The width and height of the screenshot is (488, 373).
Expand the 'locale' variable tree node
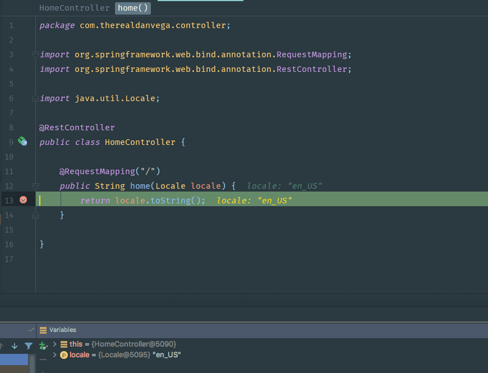[55, 354]
